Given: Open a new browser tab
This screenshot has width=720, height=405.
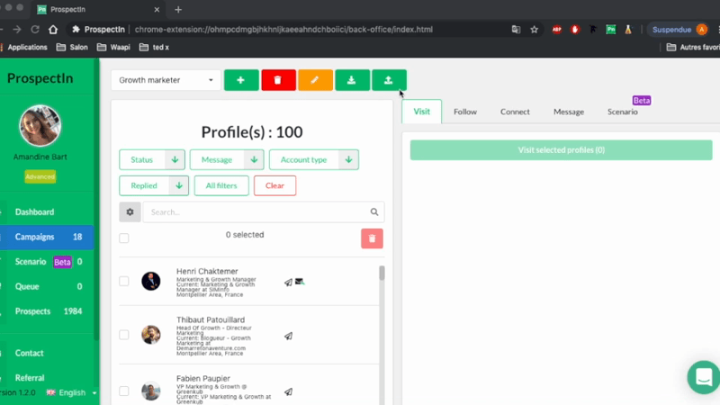Looking at the screenshot, I should coord(178,9).
